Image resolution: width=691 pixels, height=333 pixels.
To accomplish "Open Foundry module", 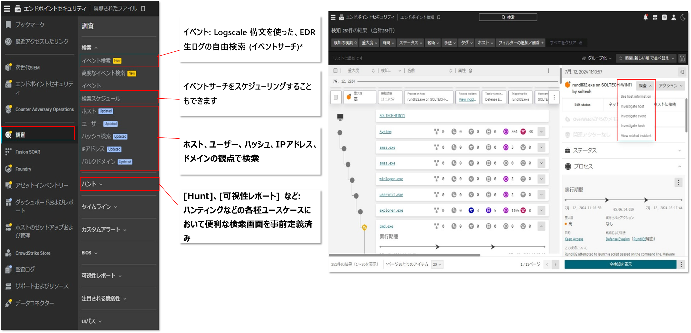I will 23,169.
